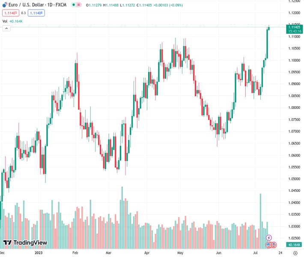Click the EUR/USD currency flag icon
The image size is (304, 257).
coord(5,5)
